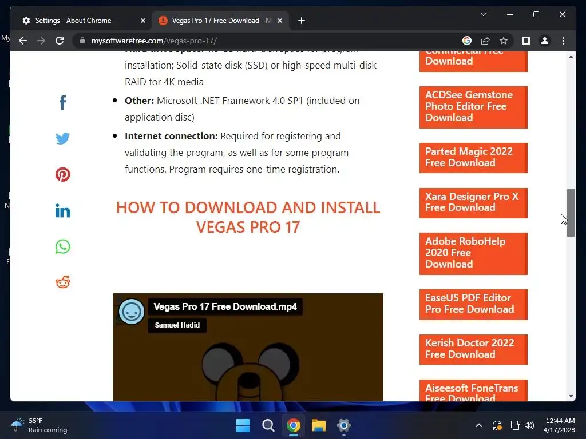This screenshot has height=439, width=586.
Task: Pin the page on Pinterest
Action: (63, 174)
